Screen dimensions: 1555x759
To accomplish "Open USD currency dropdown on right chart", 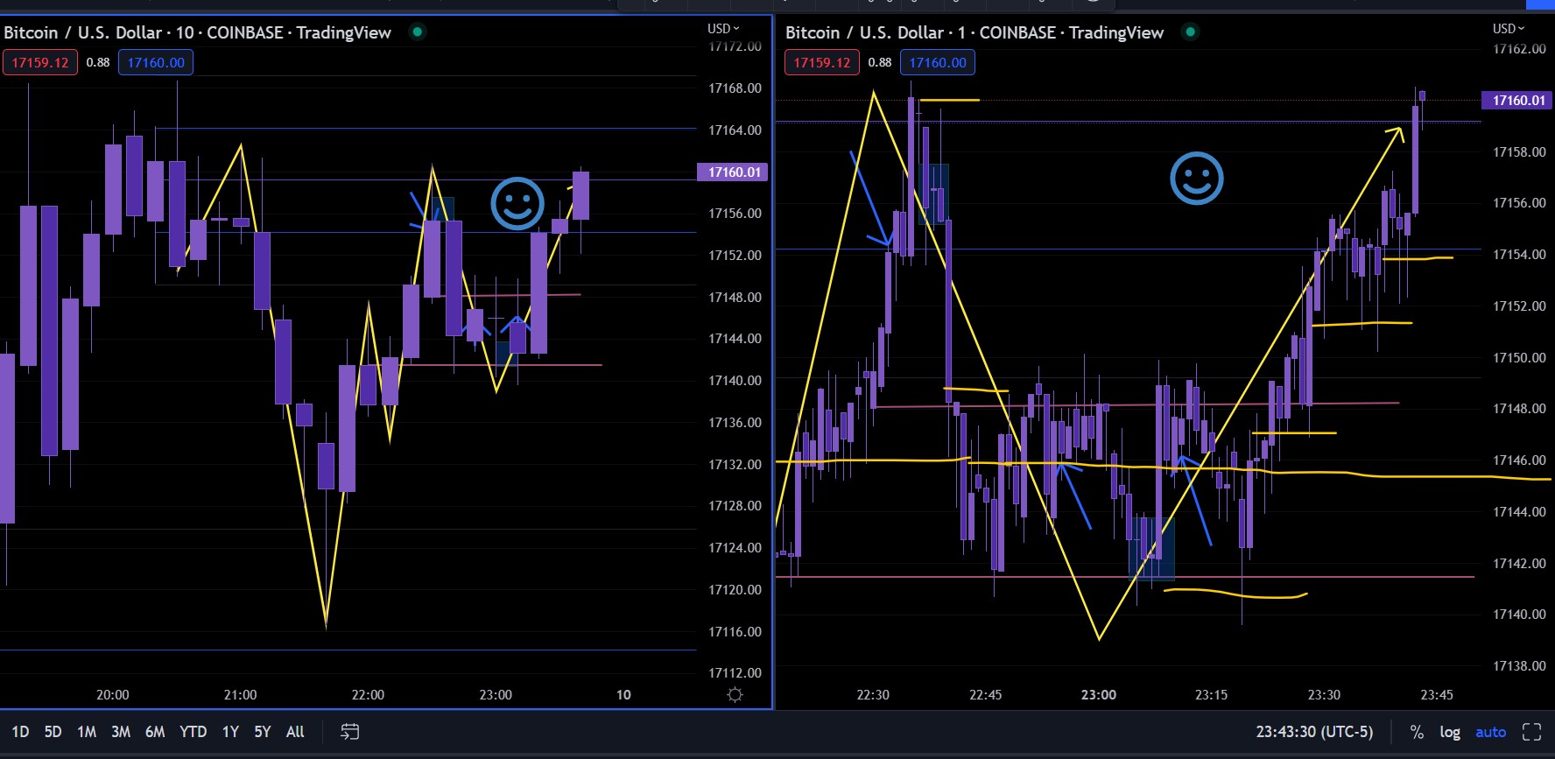I will [x=1509, y=29].
